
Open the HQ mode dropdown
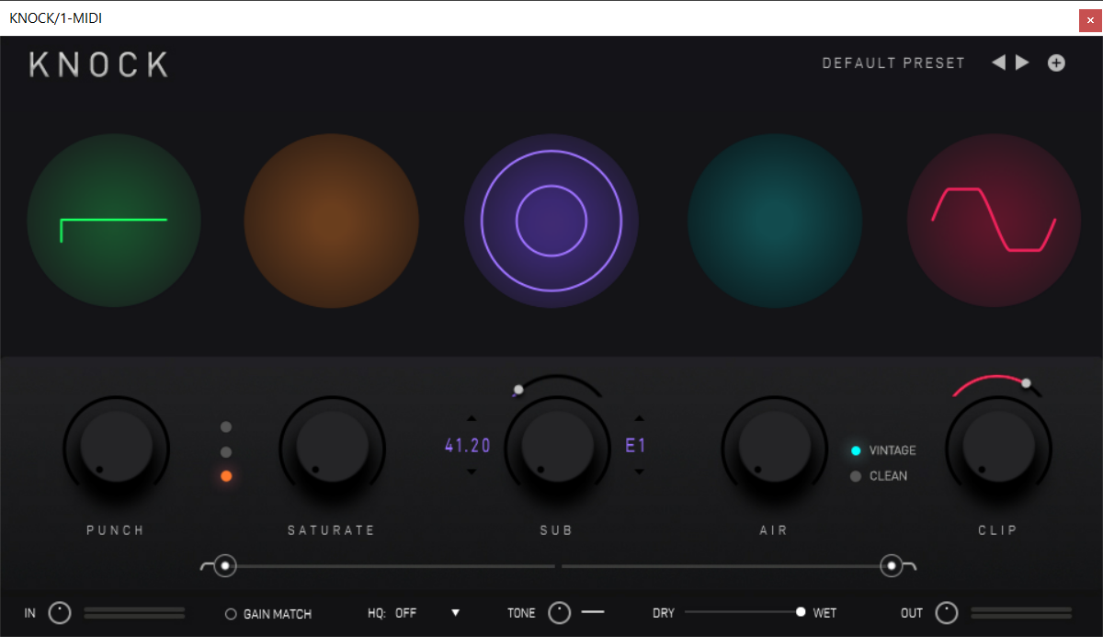pyautogui.click(x=415, y=613)
